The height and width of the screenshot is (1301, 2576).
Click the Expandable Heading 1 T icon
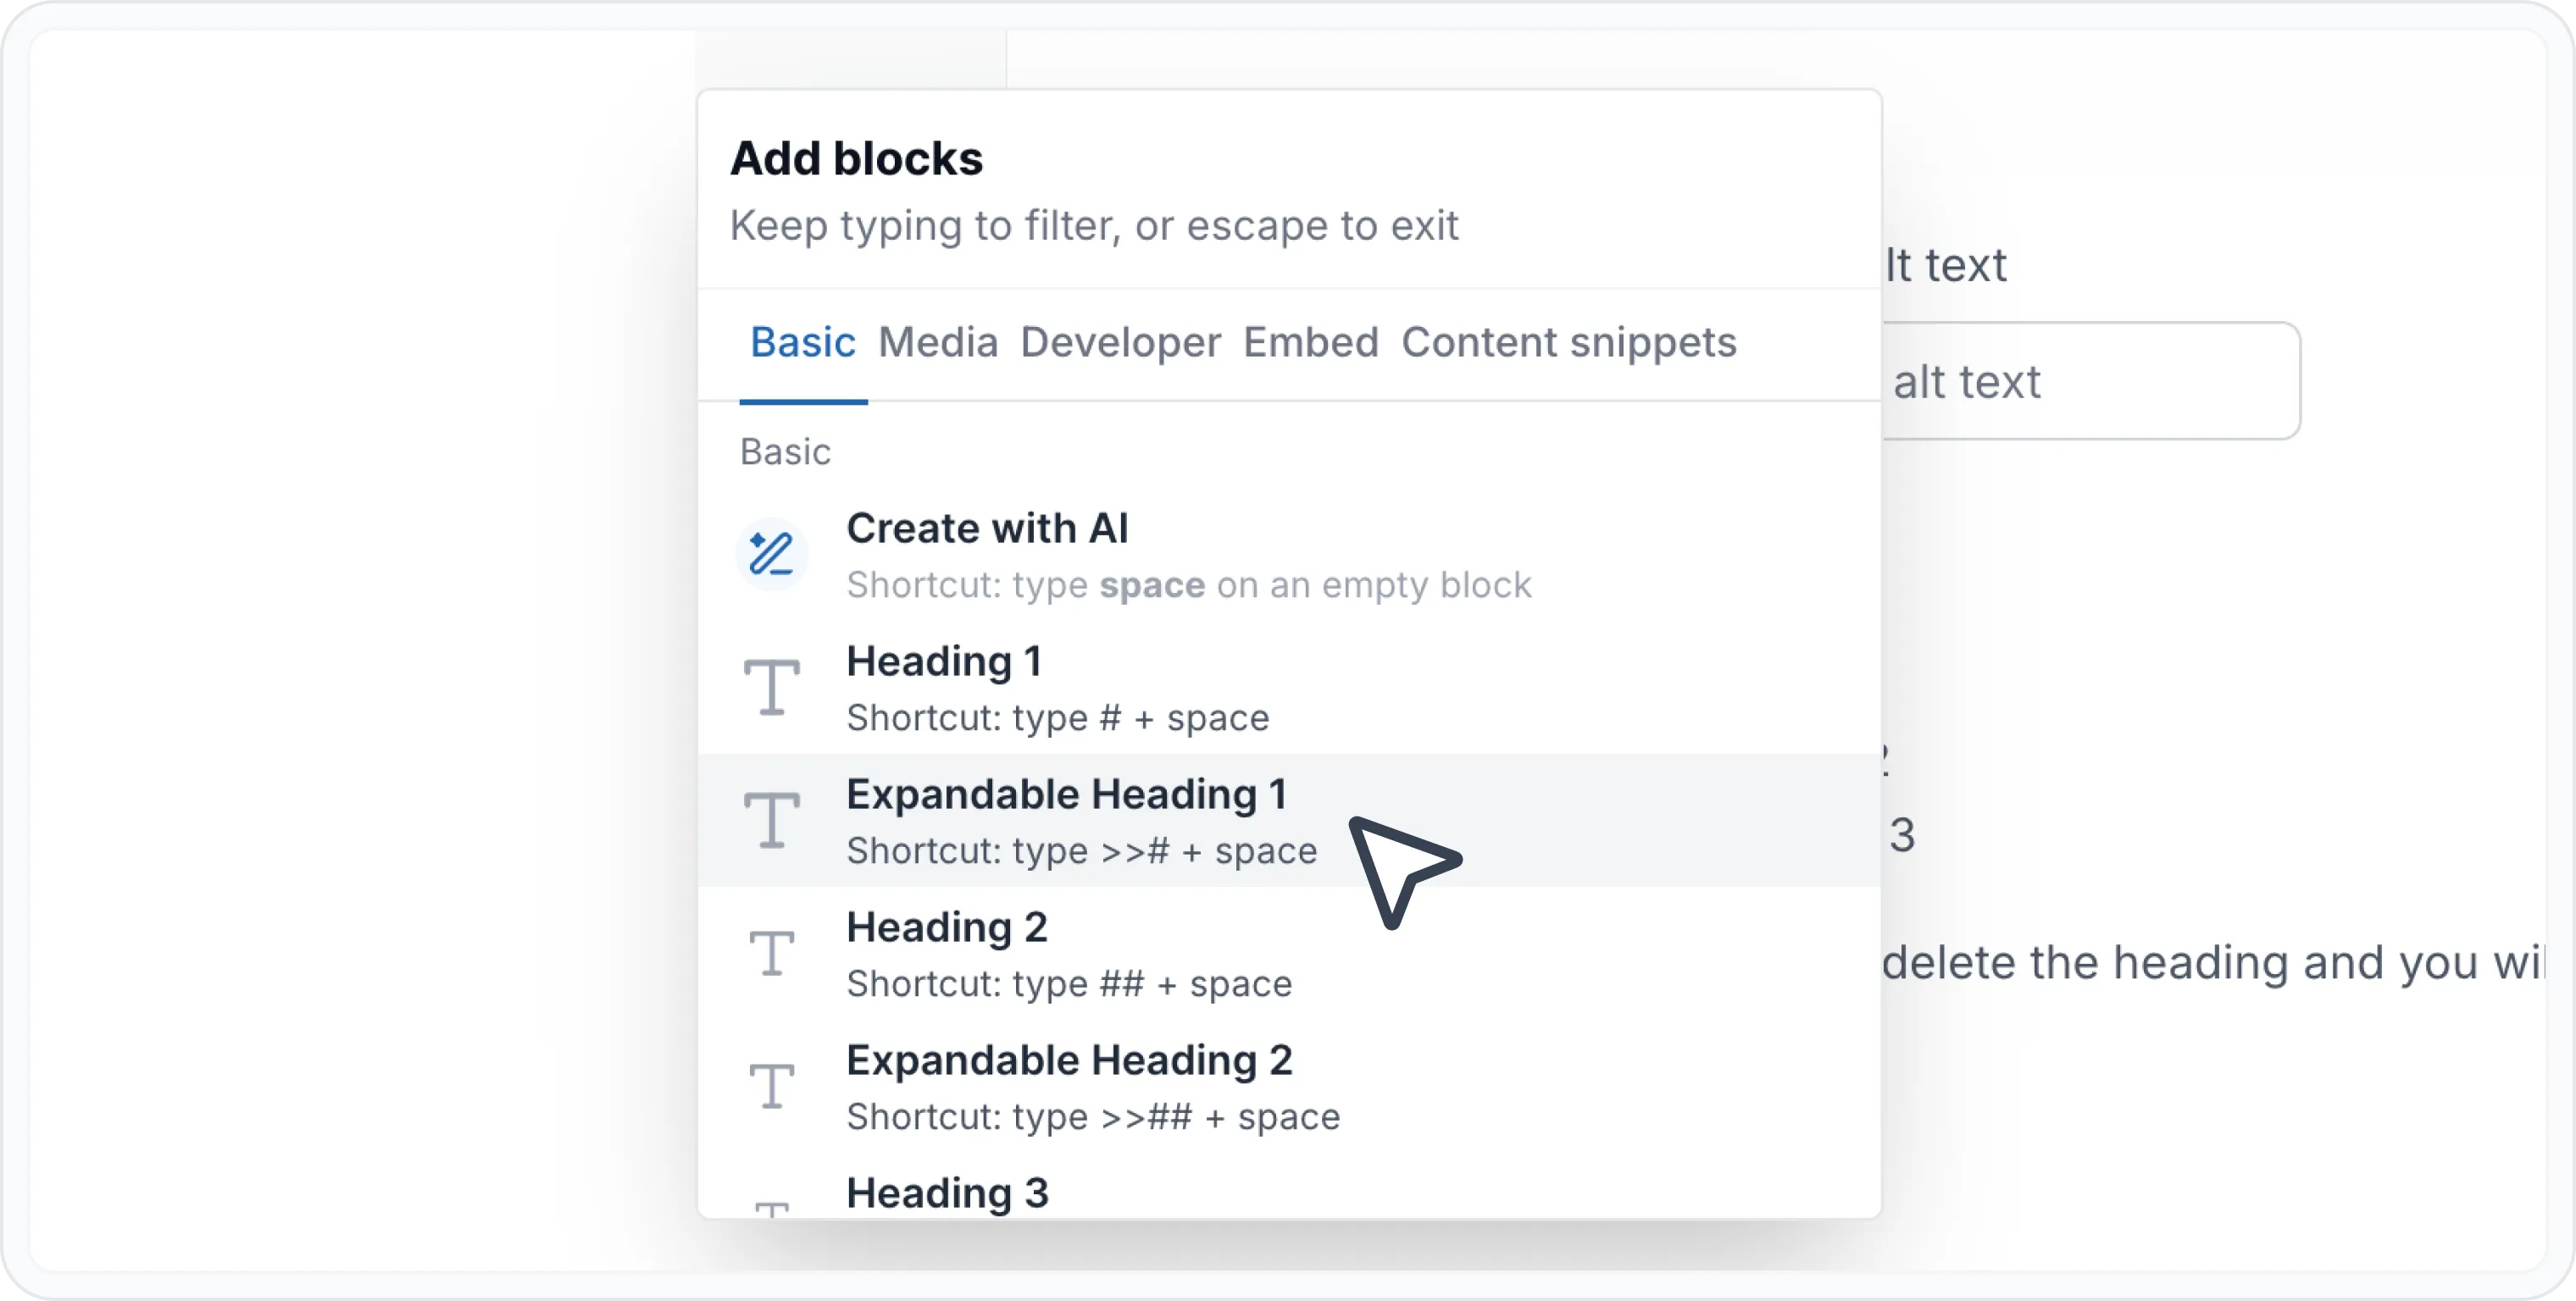click(771, 821)
